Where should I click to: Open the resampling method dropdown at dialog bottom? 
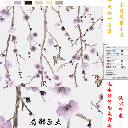click(x=120, y=77)
